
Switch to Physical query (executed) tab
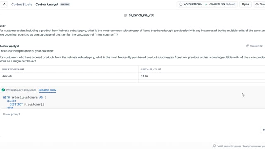click(x=21, y=90)
